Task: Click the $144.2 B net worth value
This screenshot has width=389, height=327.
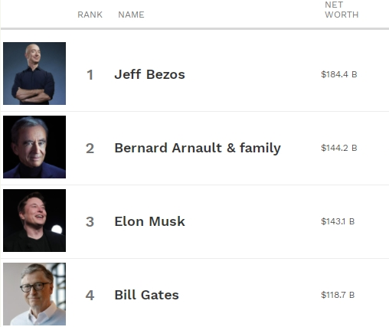Action: coord(339,148)
